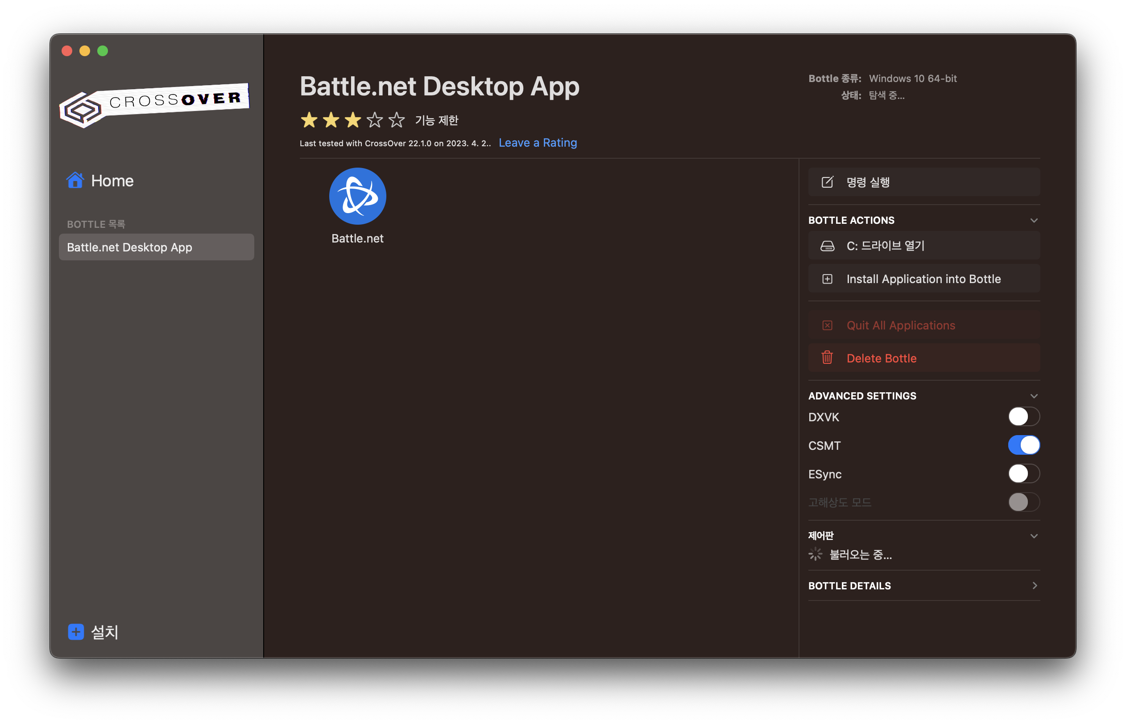Image resolution: width=1126 pixels, height=724 pixels.
Task: Collapse the 제어판 control panel section
Action: coord(1034,536)
